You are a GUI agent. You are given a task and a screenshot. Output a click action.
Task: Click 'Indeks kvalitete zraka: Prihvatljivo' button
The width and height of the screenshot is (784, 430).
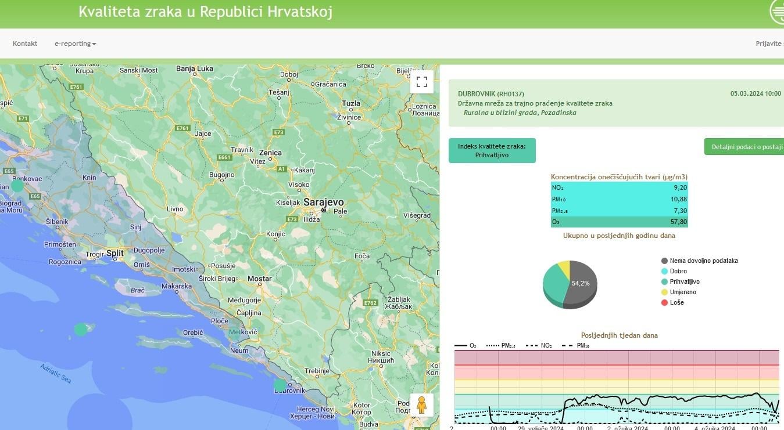point(492,150)
